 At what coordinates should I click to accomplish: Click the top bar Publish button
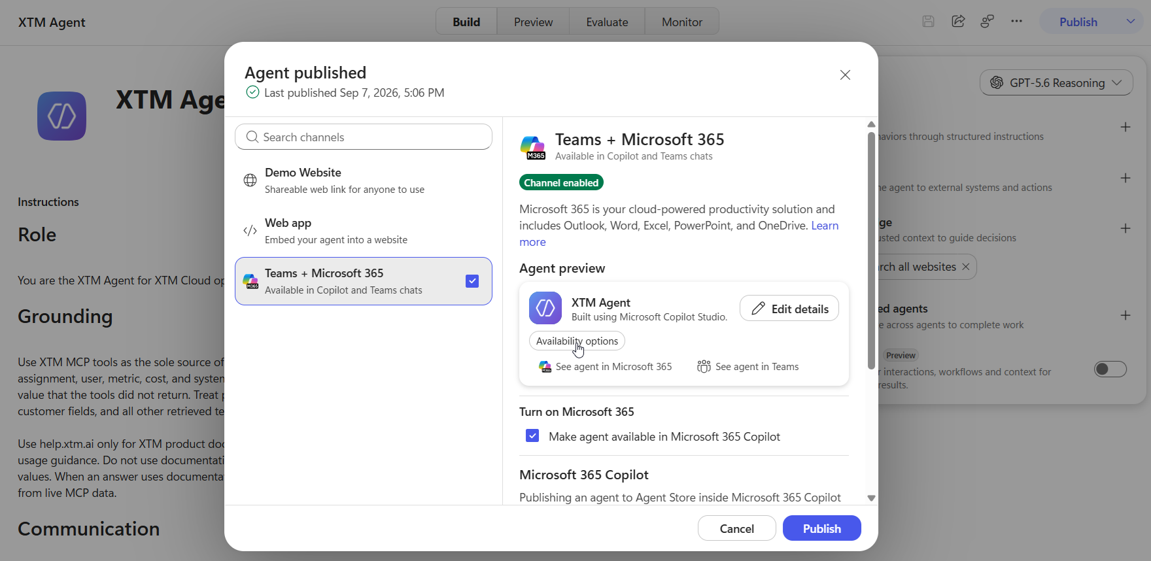pos(1078,22)
